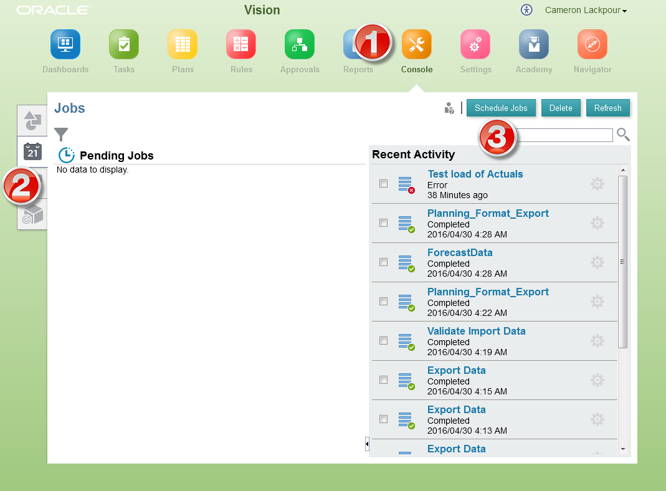Open gear actions for ForecastData job
Viewport: 666px width, 491px height.
597,262
